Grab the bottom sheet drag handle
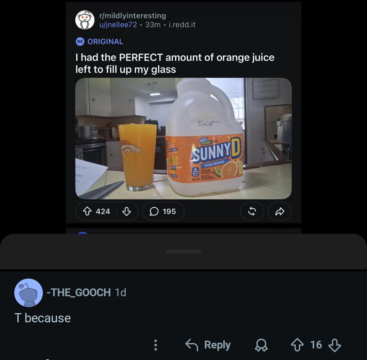The image size is (367, 360). (x=183, y=251)
